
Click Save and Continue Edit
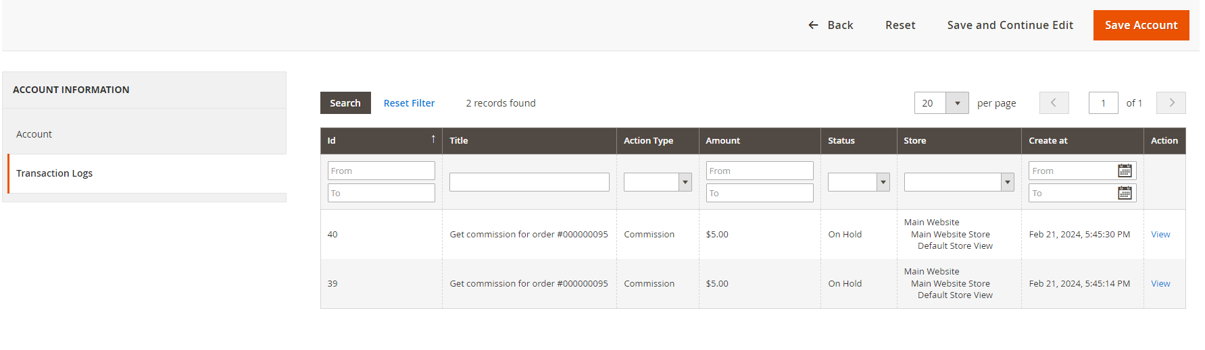point(1010,25)
